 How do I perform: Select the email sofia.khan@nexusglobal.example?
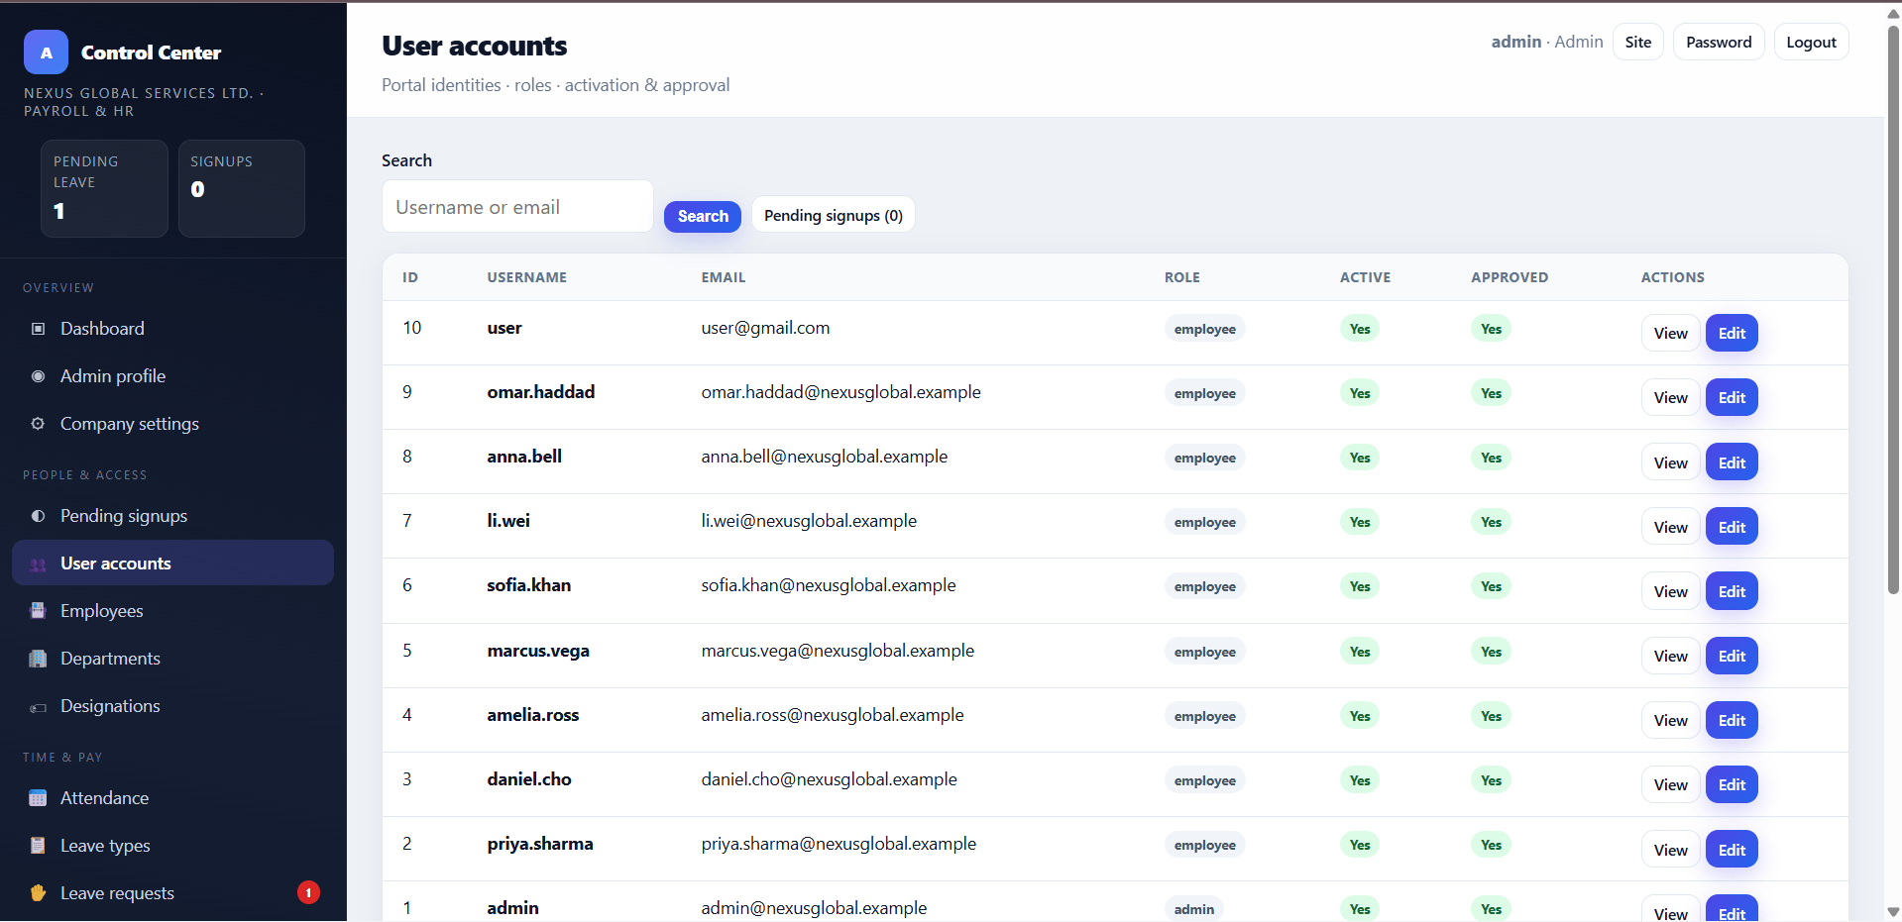coord(829,585)
